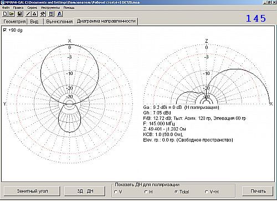The height and width of the screenshot is (201, 277).
Task: Click the Зенитный угол button
Action: [32, 191]
